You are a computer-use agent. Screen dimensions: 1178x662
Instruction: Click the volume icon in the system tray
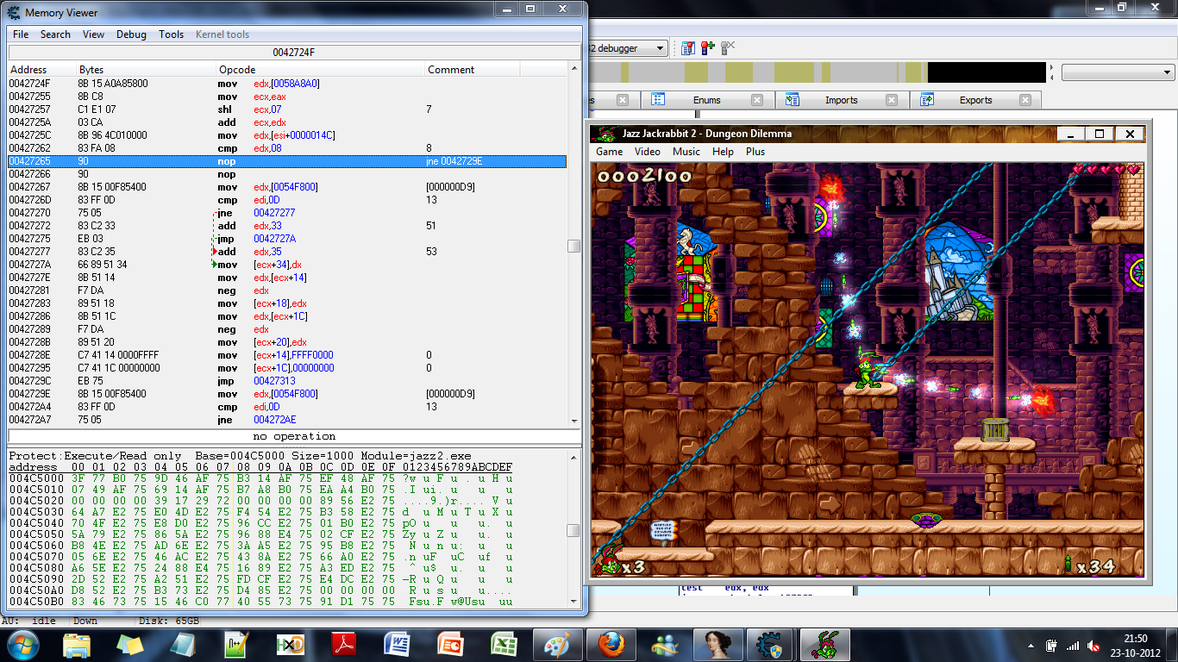click(x=1093, y=645)
